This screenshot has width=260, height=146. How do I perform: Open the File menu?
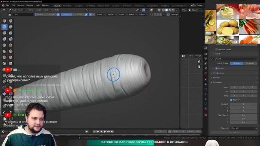8,5
